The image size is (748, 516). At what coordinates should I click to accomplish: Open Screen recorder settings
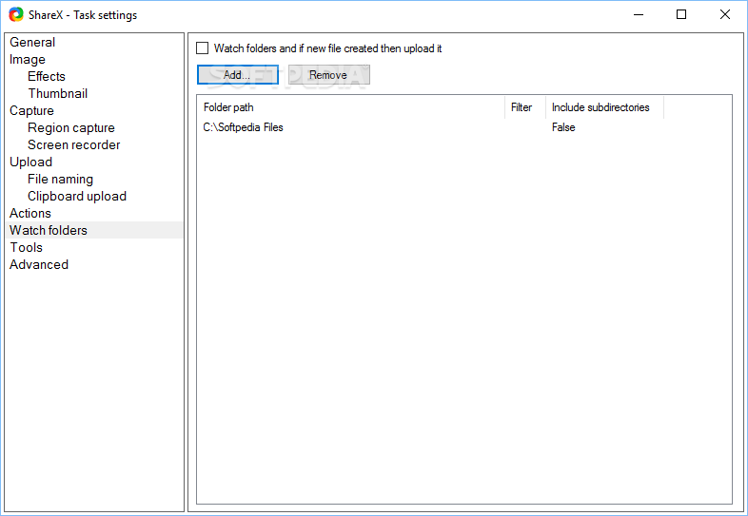tap(74, 144)
